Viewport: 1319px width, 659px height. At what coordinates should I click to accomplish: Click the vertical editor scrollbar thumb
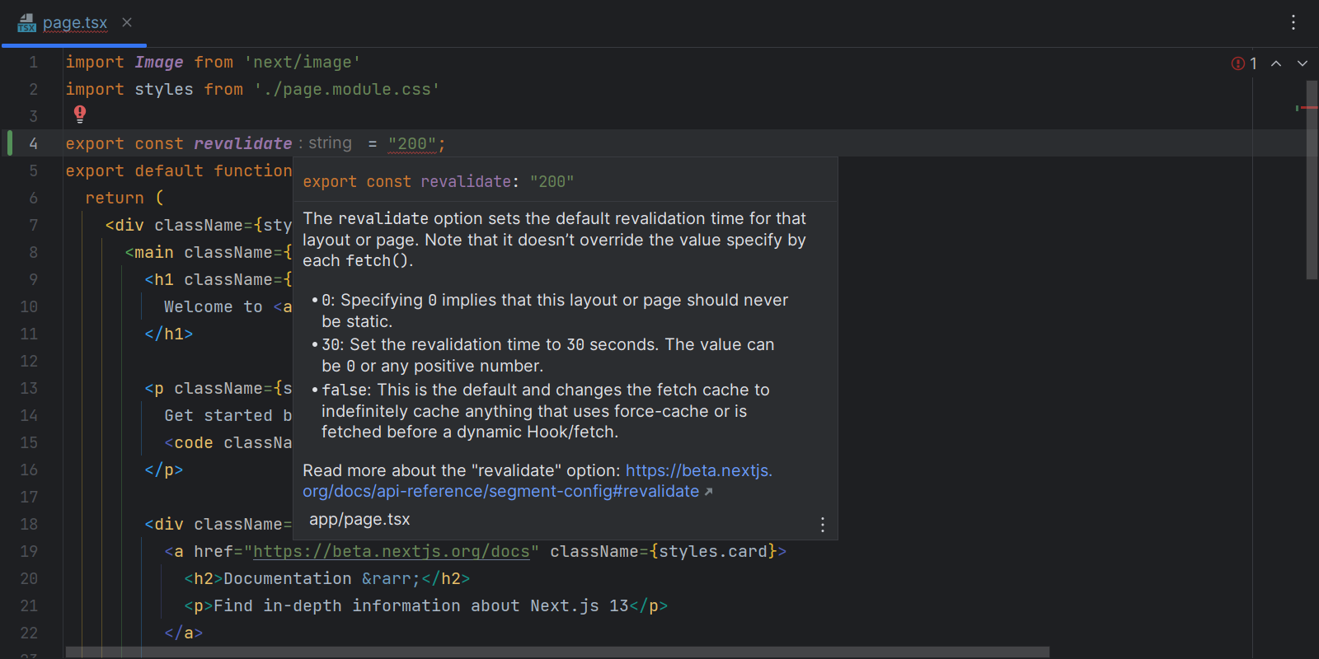pyautogui.click(x=1312, y=181)
